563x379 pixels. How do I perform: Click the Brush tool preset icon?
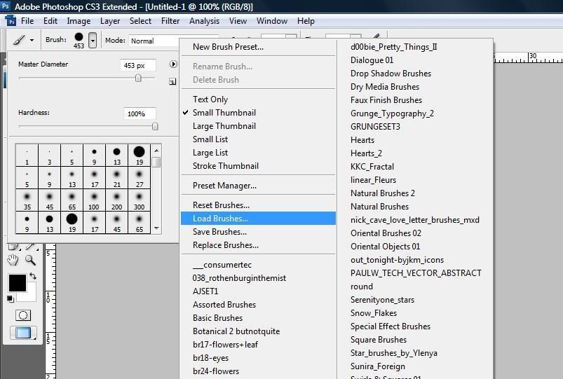click(x=19, y=40)
